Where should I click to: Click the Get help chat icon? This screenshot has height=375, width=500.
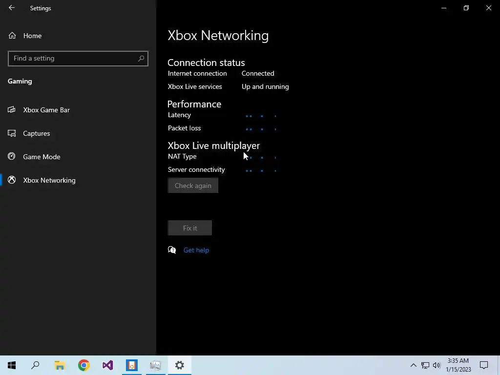point(172,250)
